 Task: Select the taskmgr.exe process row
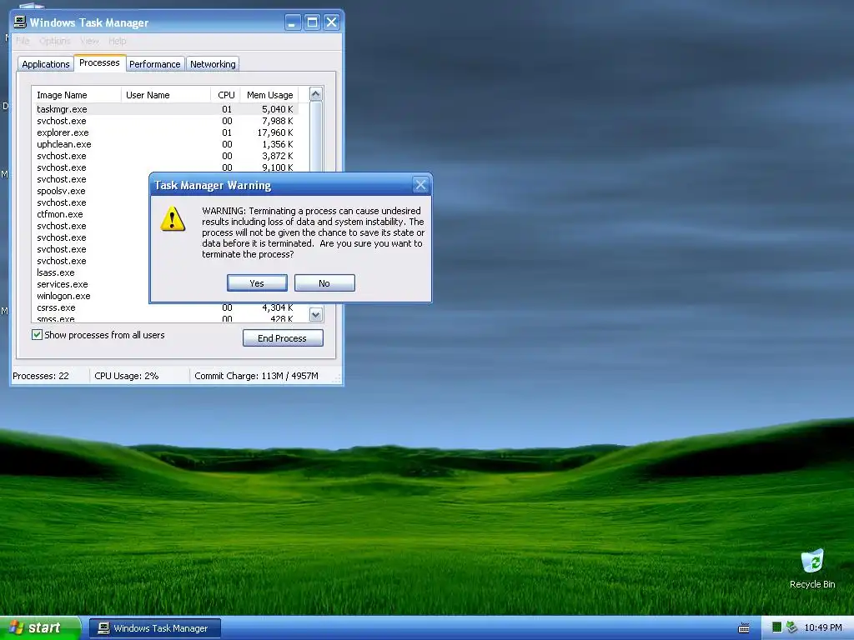165,109
